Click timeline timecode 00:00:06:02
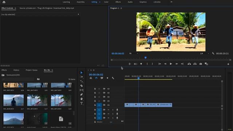 [x=96, y=75]
